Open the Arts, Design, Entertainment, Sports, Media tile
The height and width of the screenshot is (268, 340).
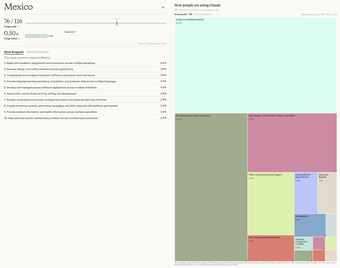tap(292, 142)
